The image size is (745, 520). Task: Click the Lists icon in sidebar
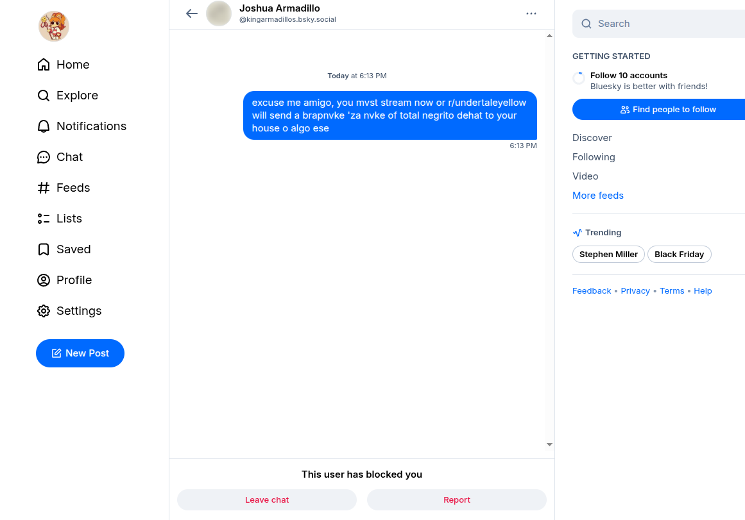point(44,219)
